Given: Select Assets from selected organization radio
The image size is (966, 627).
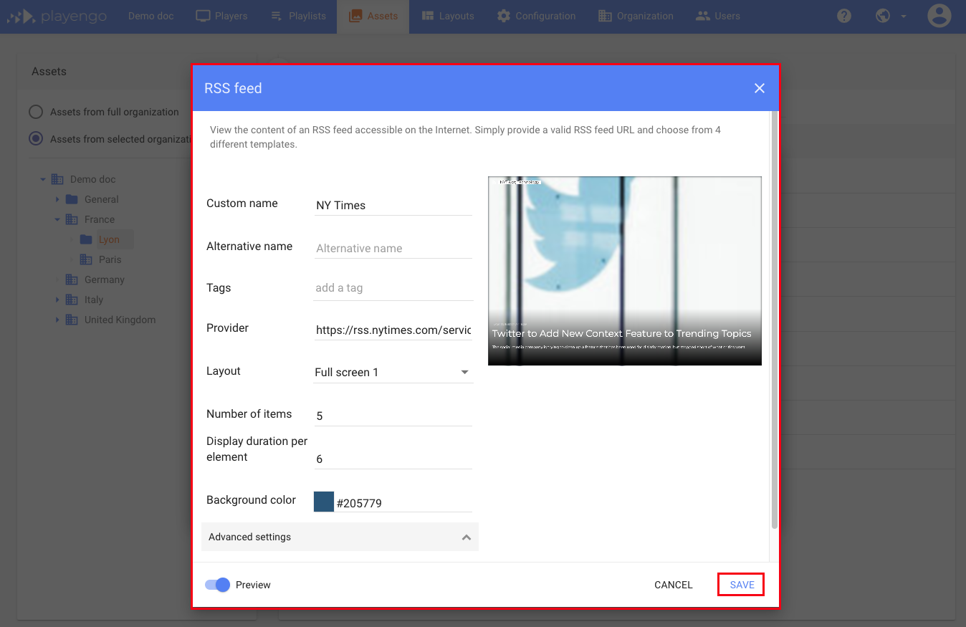Looking at the screenshot, I should click(x=36, y=139).
